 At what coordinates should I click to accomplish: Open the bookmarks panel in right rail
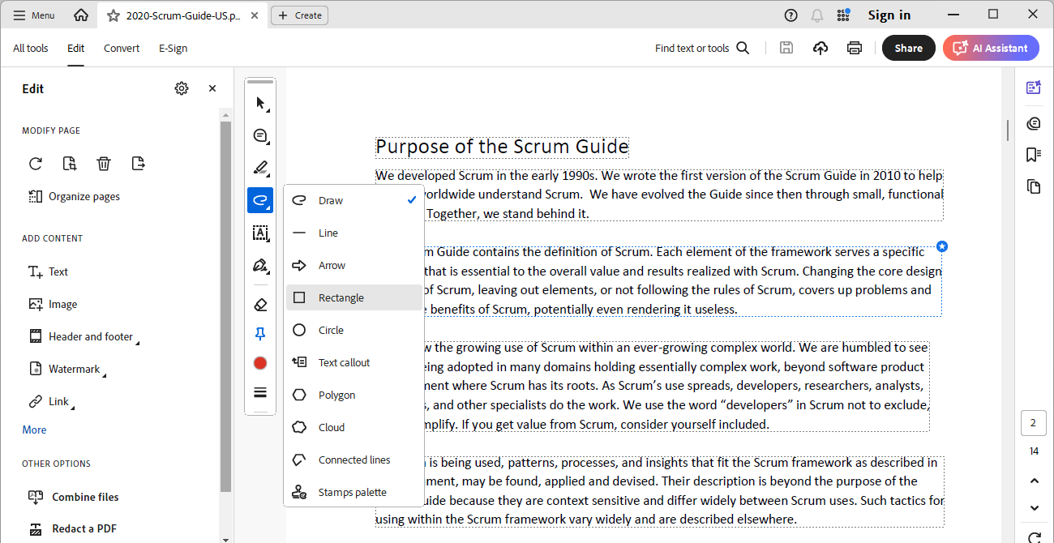(1033, 154)
